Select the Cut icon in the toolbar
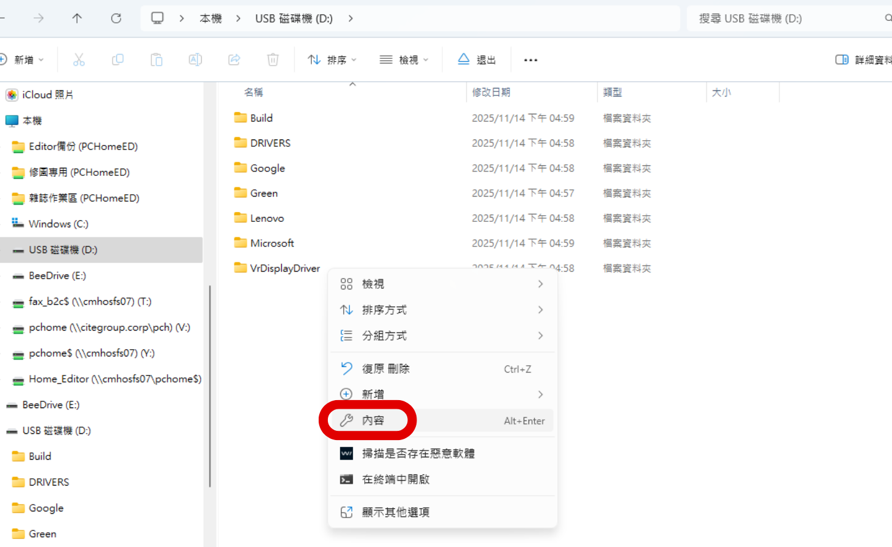892x547 pixels. [x=78, y=59]
